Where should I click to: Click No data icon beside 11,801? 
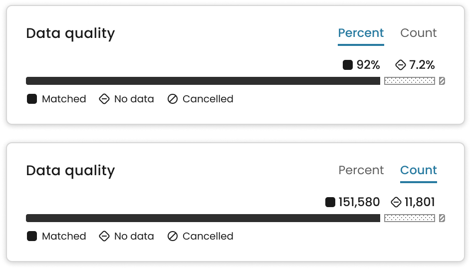click(396, 202)
